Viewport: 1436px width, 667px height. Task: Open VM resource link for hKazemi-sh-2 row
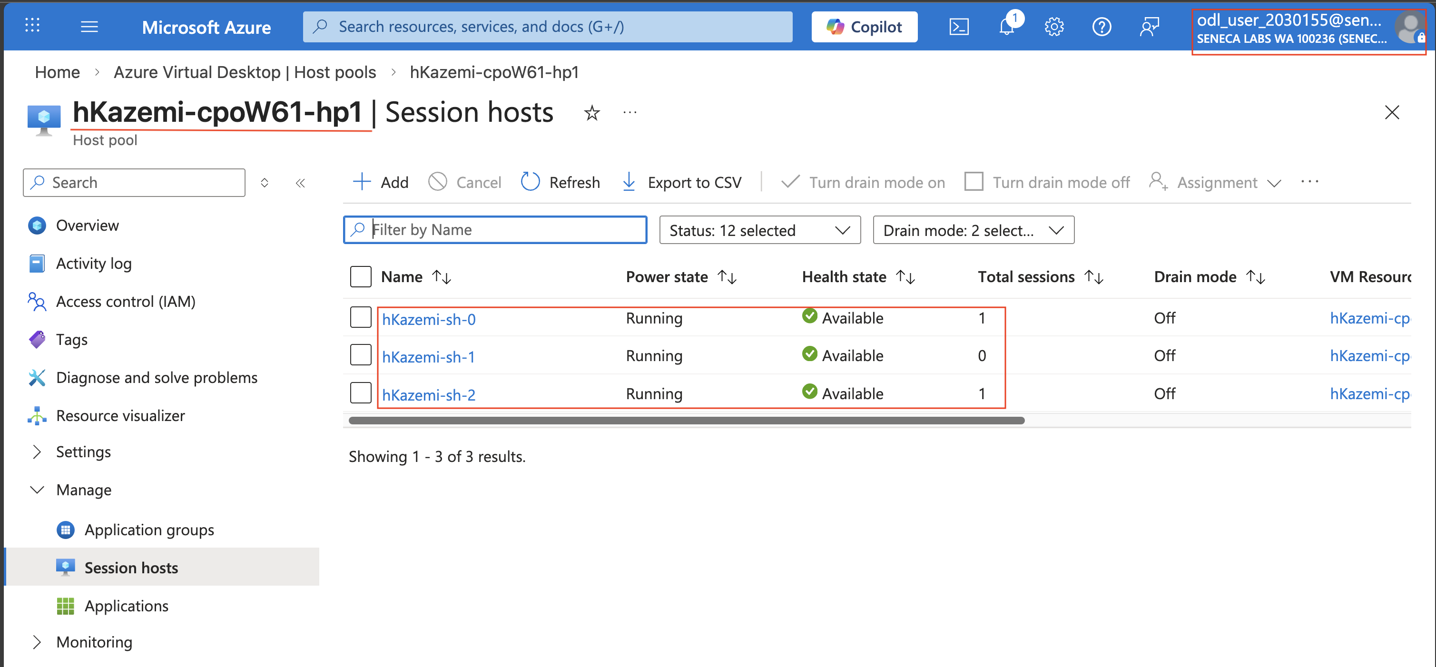pos(1370,394)
